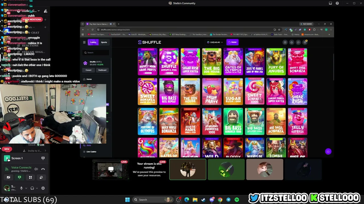
Task: Search games in the Shuffle search field
Action: tap(96, 53)
